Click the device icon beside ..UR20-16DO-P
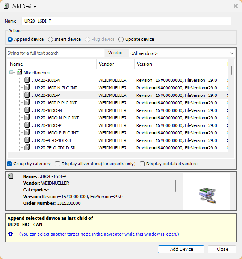The height and width of the screenshot is (259, 242). click(27, 125)
